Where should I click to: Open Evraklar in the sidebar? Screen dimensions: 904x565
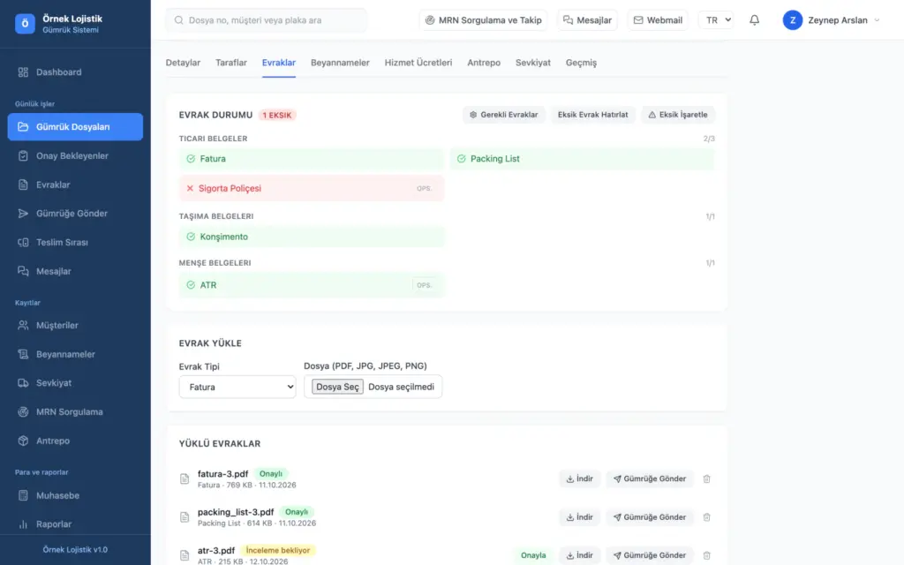[x=75, y=185]
